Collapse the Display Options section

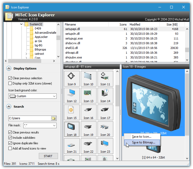[9, 68]
